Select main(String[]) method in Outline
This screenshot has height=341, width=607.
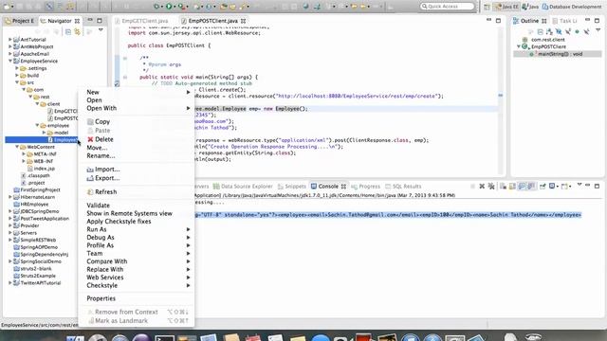click(558, 54)
